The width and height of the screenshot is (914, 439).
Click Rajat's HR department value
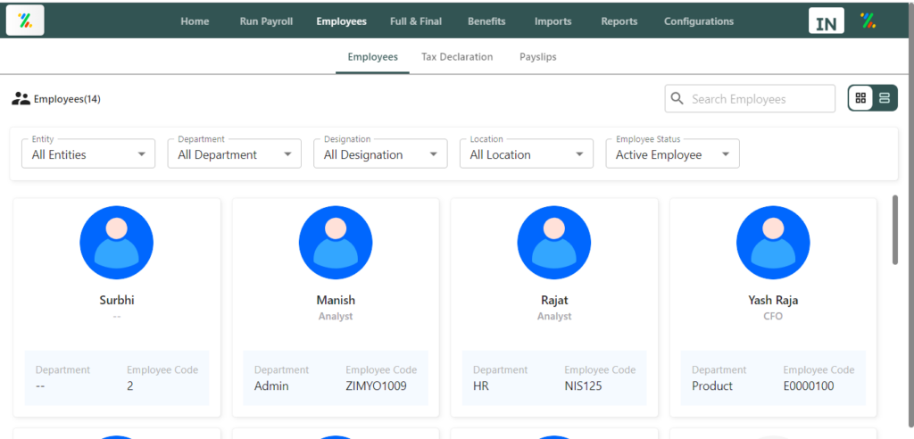481,385
